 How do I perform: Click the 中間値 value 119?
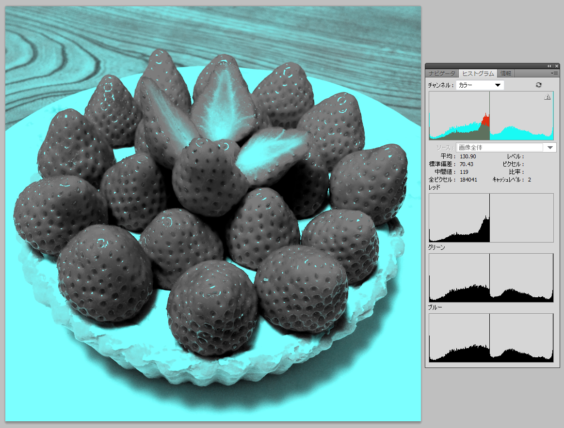(x=464, y=172)
